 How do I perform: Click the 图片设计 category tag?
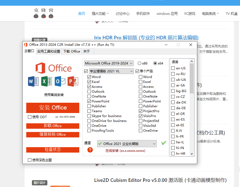(40, 183)
